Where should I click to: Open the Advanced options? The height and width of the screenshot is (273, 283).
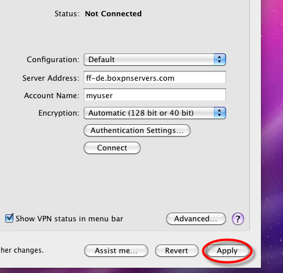(196, 219)
